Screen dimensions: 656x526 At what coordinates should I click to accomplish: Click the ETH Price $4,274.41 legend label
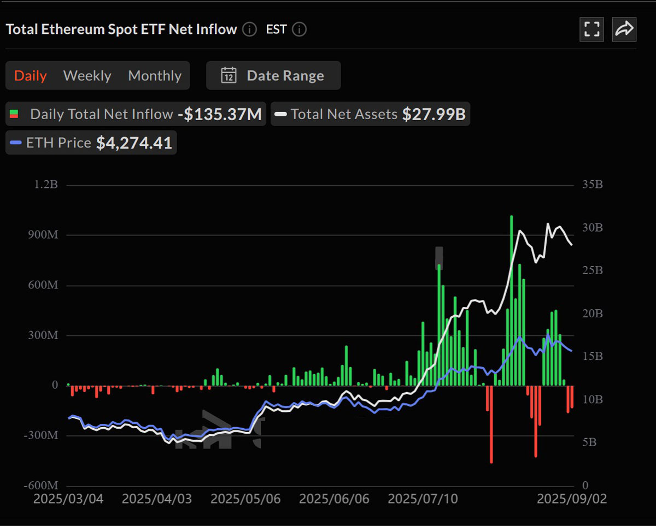90,143
